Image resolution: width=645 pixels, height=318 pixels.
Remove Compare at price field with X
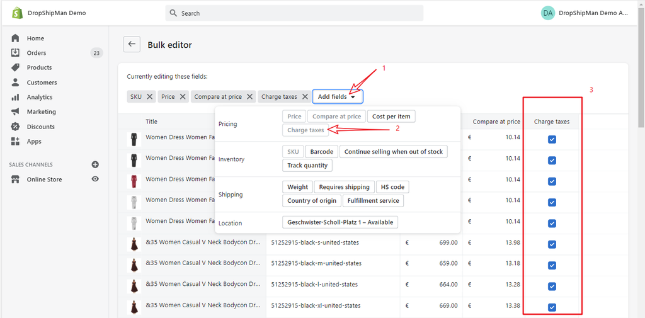point(249,97)
